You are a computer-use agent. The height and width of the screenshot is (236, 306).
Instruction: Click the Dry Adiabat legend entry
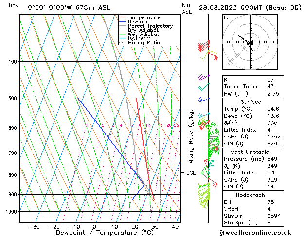coord(139,30)
